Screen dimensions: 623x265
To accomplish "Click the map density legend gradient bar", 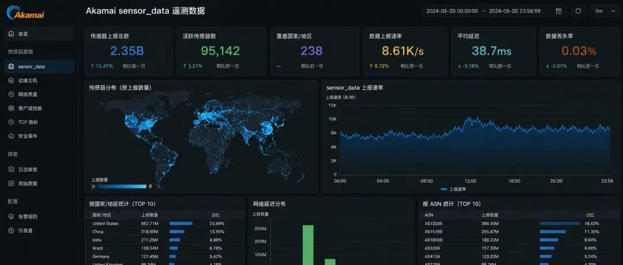I will pyautogui.click(x=122, y=187).
